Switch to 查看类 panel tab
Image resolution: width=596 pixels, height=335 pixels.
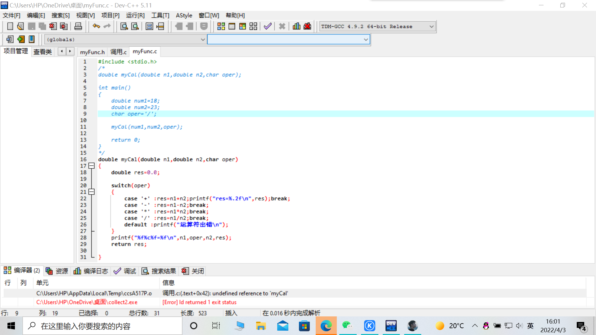(43, 52)
